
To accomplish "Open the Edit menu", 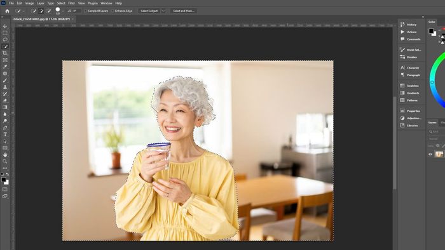I will pyautogui.click(x=19, y=3).
